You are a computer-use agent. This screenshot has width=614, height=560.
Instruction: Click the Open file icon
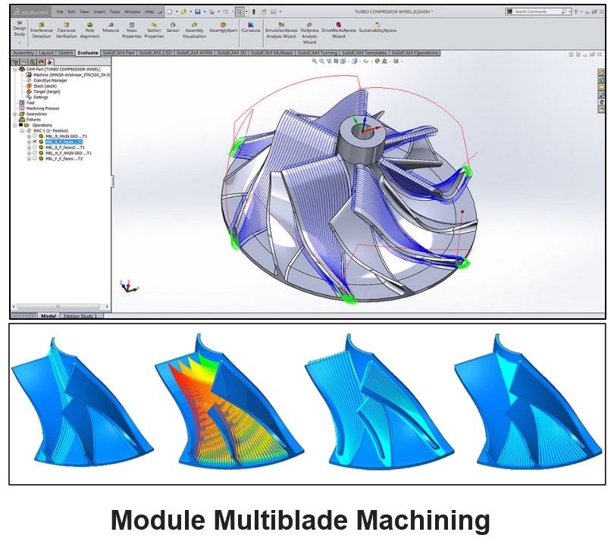[183, 11]
